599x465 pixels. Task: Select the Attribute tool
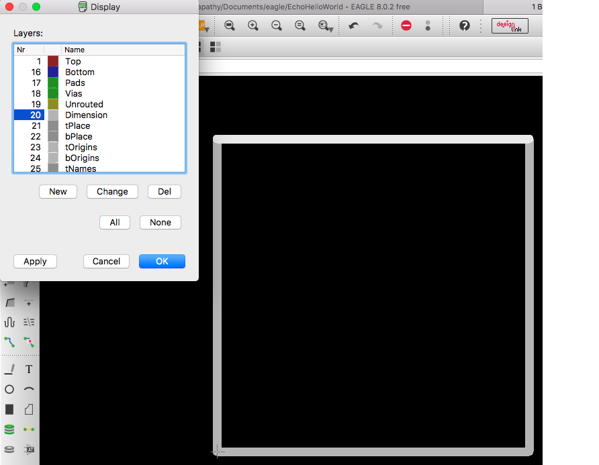pos(29,450)
